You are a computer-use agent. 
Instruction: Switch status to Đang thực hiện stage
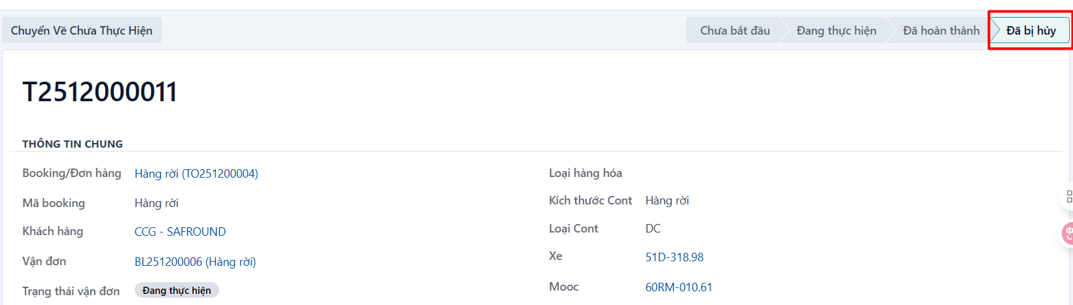[x=836, y=31]
